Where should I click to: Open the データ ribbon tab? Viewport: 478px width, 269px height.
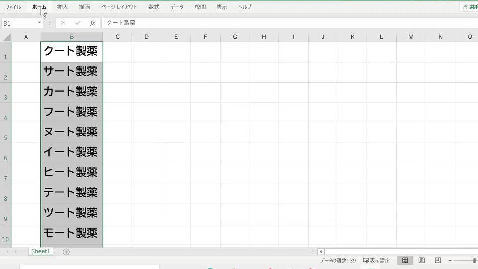pyautogui.click(x=177, y=7)
